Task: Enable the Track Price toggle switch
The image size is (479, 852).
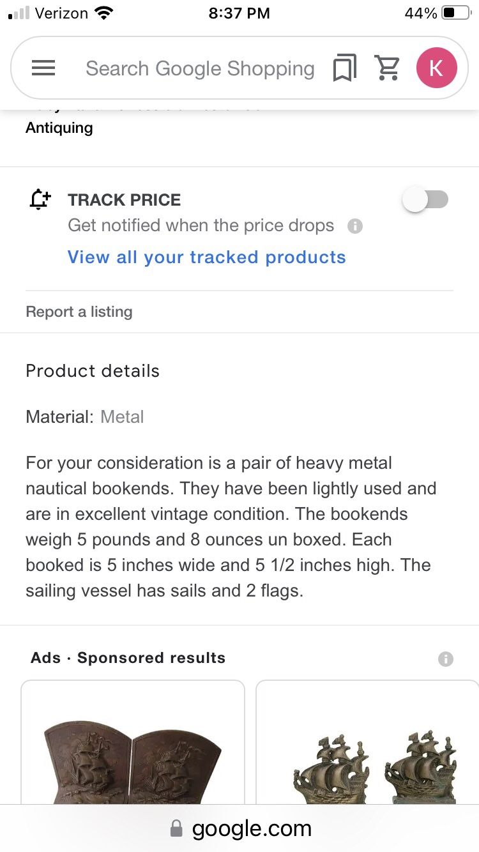Action: 425,199
